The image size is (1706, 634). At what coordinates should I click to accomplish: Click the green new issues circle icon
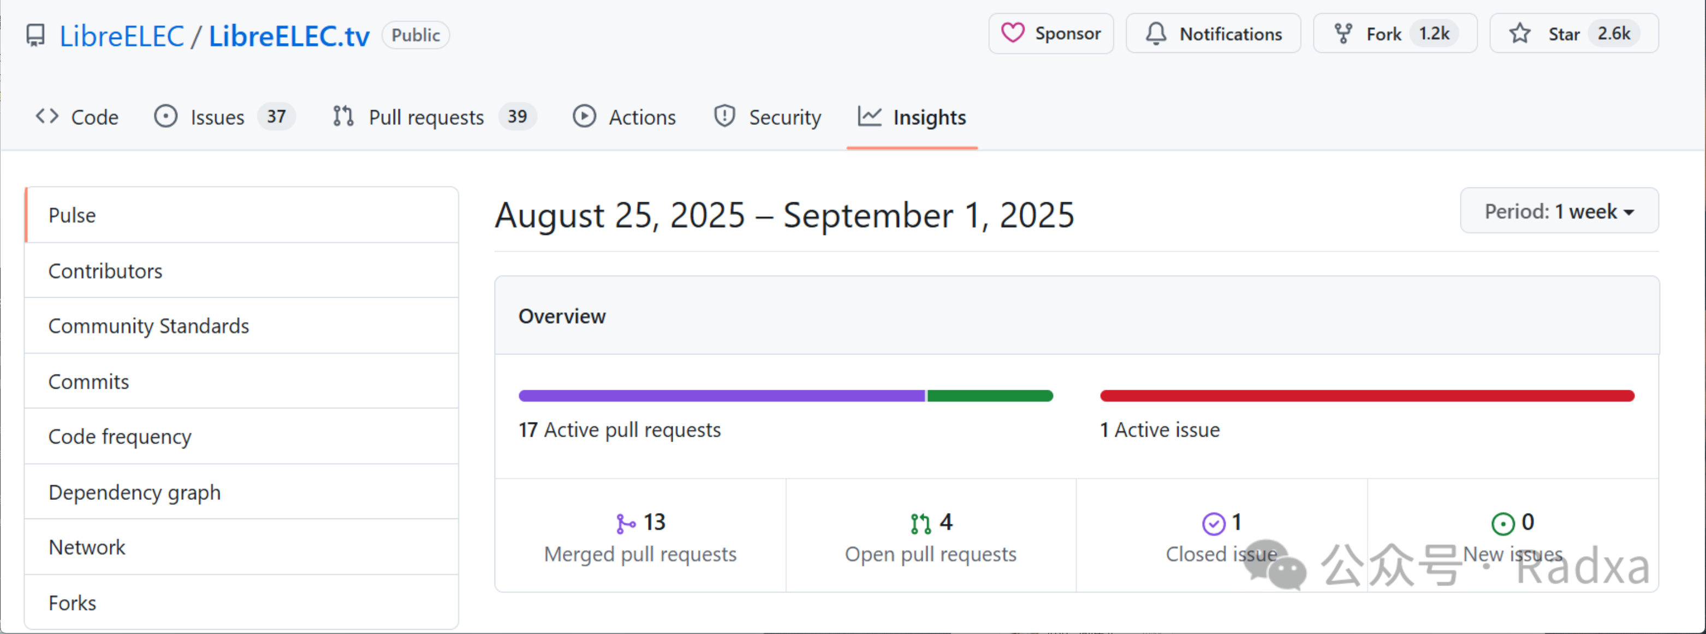click(x=1503, y=523)
